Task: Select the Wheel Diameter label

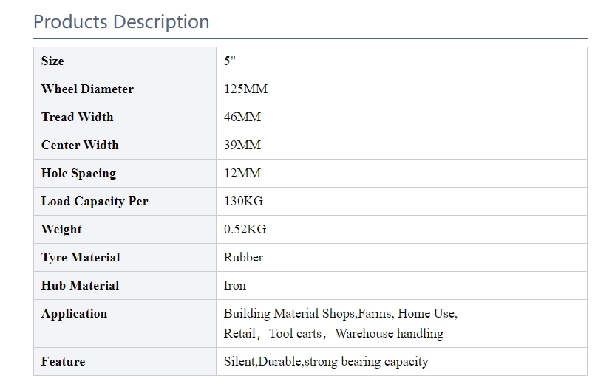Action: point(87,89)
